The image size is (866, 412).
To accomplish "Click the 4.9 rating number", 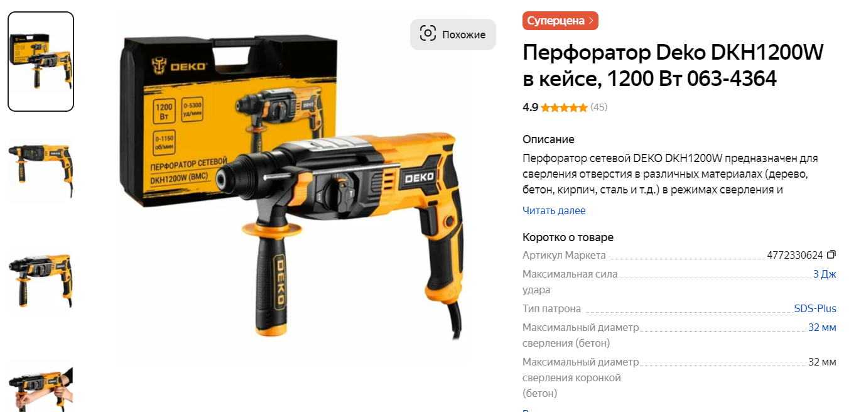I will [x=530, y=107].
